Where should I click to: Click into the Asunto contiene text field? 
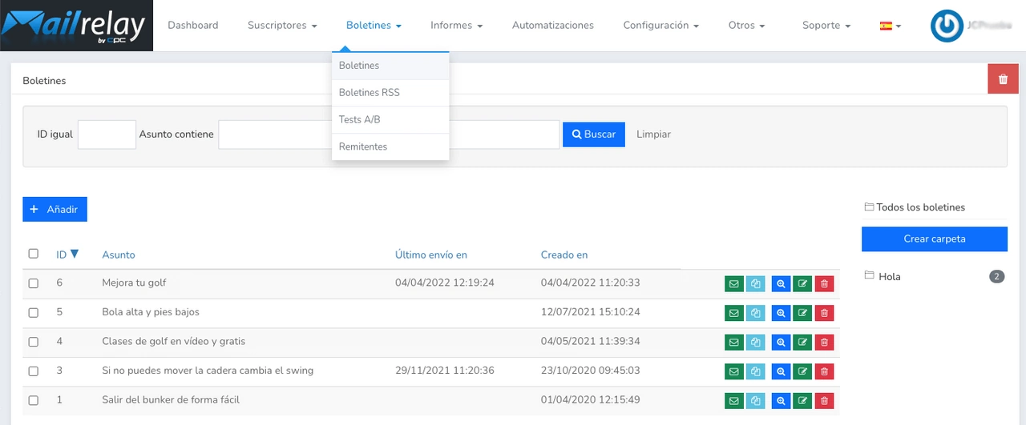click(x=389, y=134)
